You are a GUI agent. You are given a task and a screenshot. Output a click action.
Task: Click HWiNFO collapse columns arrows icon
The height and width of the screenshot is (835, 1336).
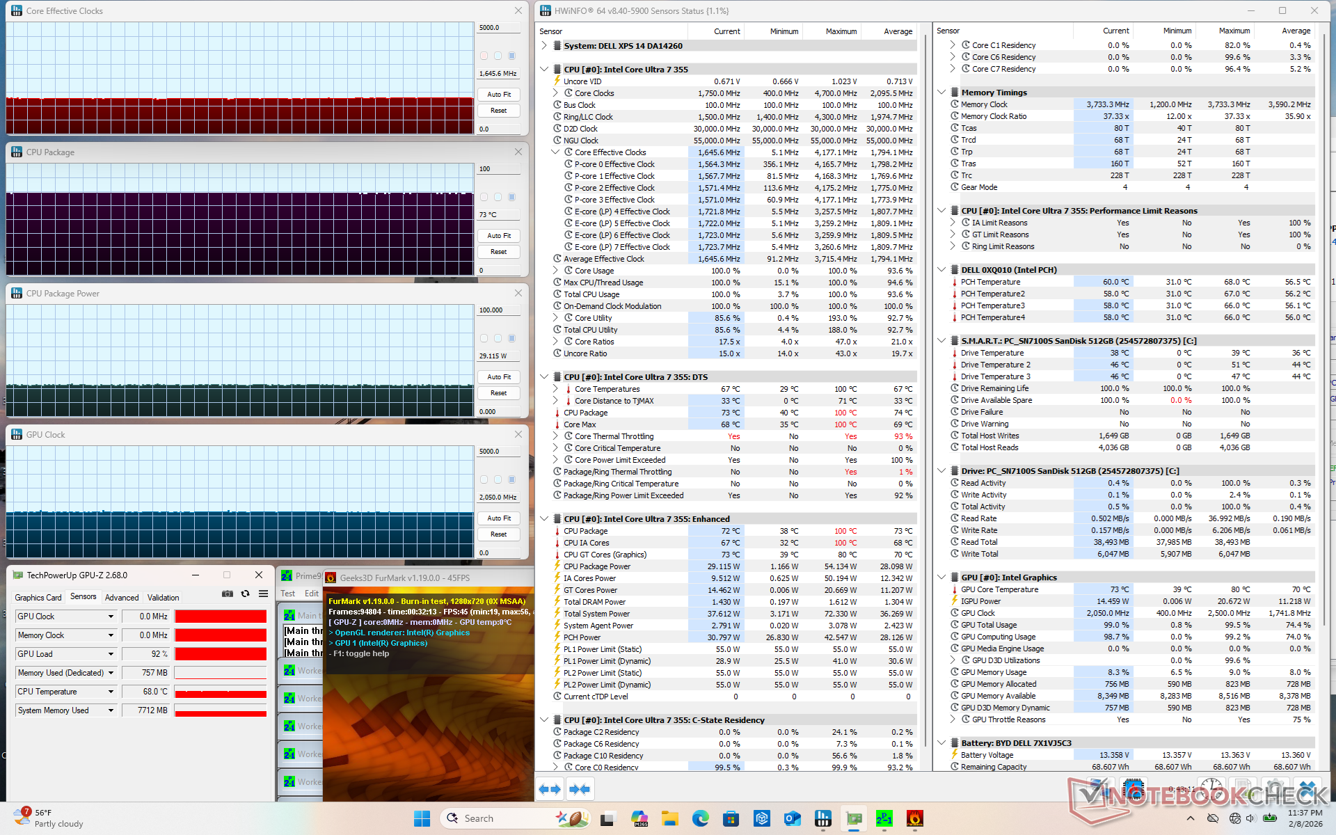pyautogui.click(x=580, y=789)
